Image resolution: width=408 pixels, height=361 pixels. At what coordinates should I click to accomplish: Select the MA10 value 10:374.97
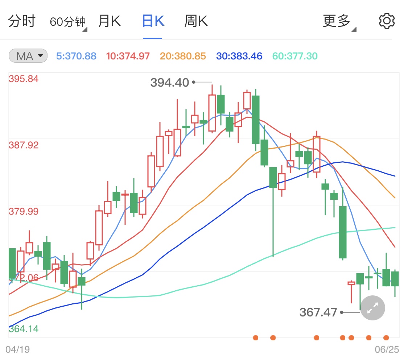point(128,56)
